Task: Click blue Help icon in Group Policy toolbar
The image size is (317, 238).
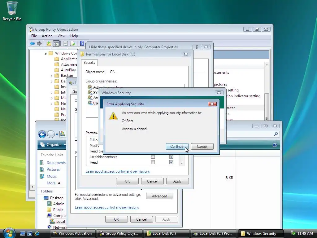Action: click(x=82, y=43)
